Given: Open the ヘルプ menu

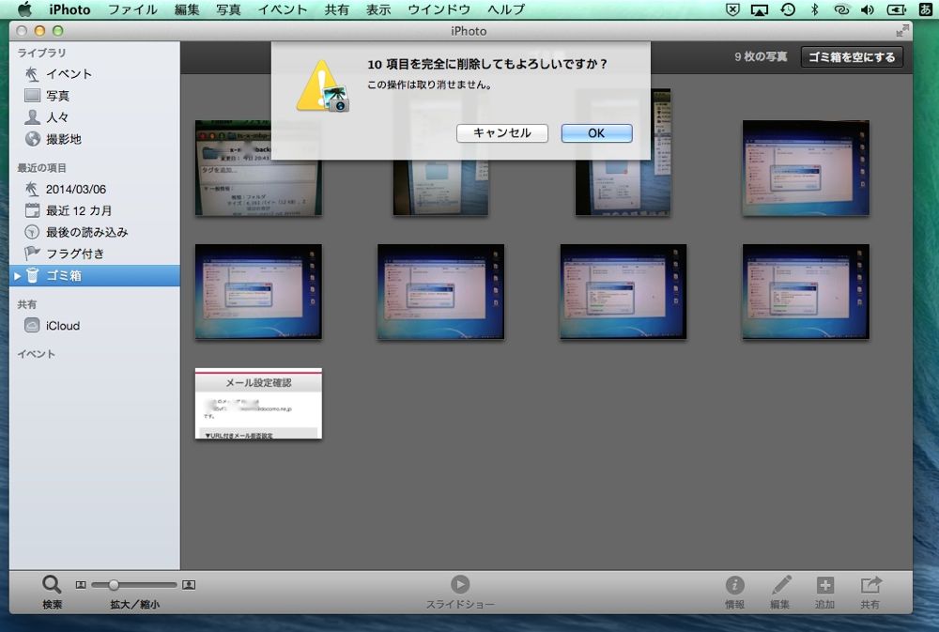Looking at the screenshot, I should coord(506,9).
